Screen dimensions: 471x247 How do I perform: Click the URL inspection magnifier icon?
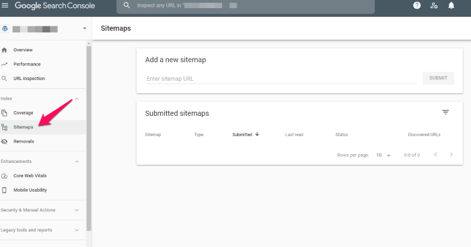point(4,79)
